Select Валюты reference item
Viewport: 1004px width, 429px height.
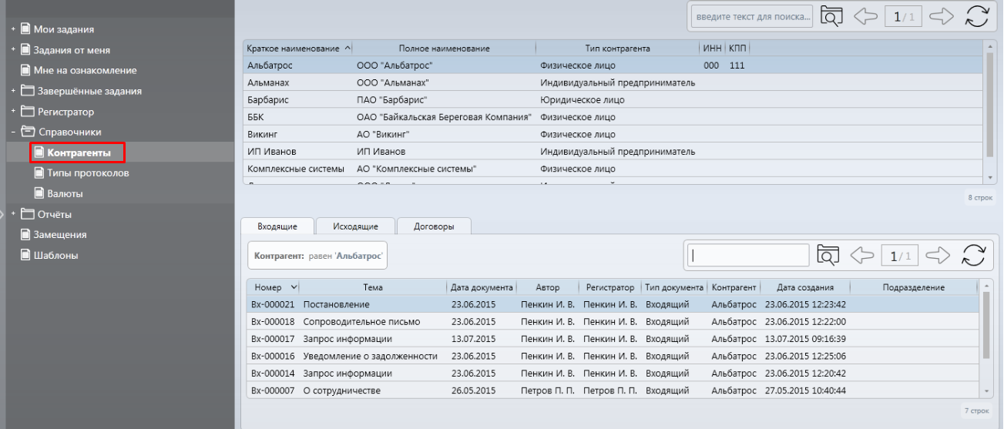point(65,194)
